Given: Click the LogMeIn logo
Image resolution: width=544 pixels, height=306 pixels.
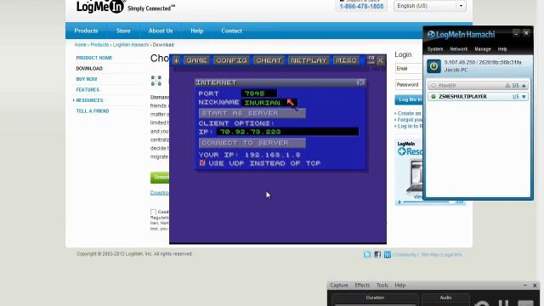Looking at the screenshot, I should [x=100, y=6].
